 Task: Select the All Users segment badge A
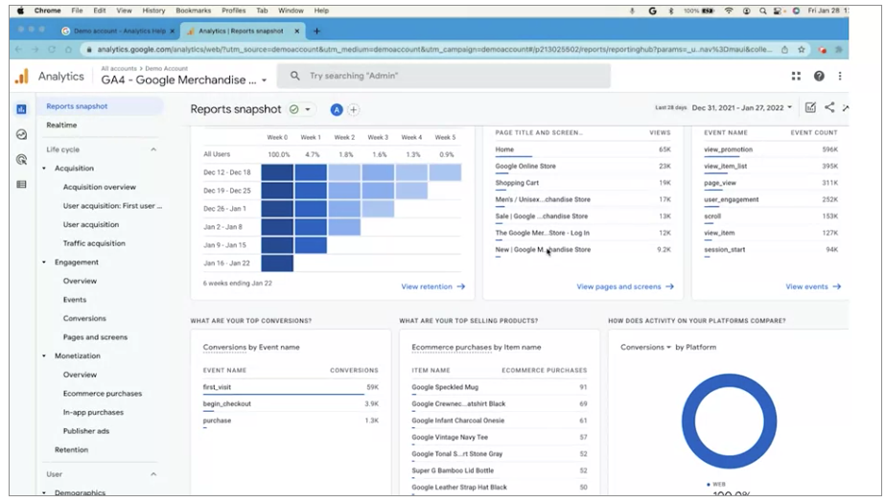(x=337, y=109)
